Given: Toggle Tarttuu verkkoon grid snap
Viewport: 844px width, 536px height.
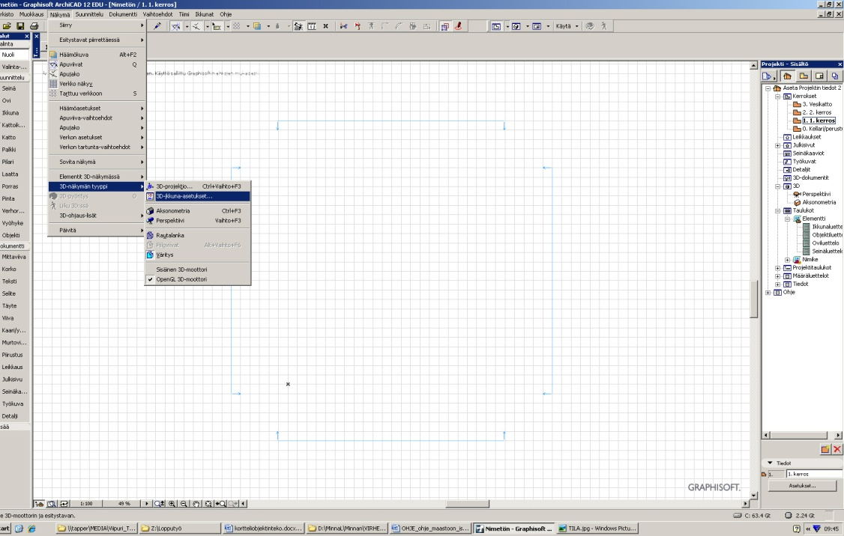Looking at the screenshot, I should [97, 93].
